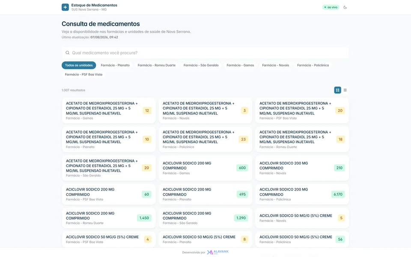Image resolution: width=411 pixels, height=257 pixels.
Task: Filter by Farmácia - Policlínica chip
Action: pyautogui.click(x=313, y=65)
